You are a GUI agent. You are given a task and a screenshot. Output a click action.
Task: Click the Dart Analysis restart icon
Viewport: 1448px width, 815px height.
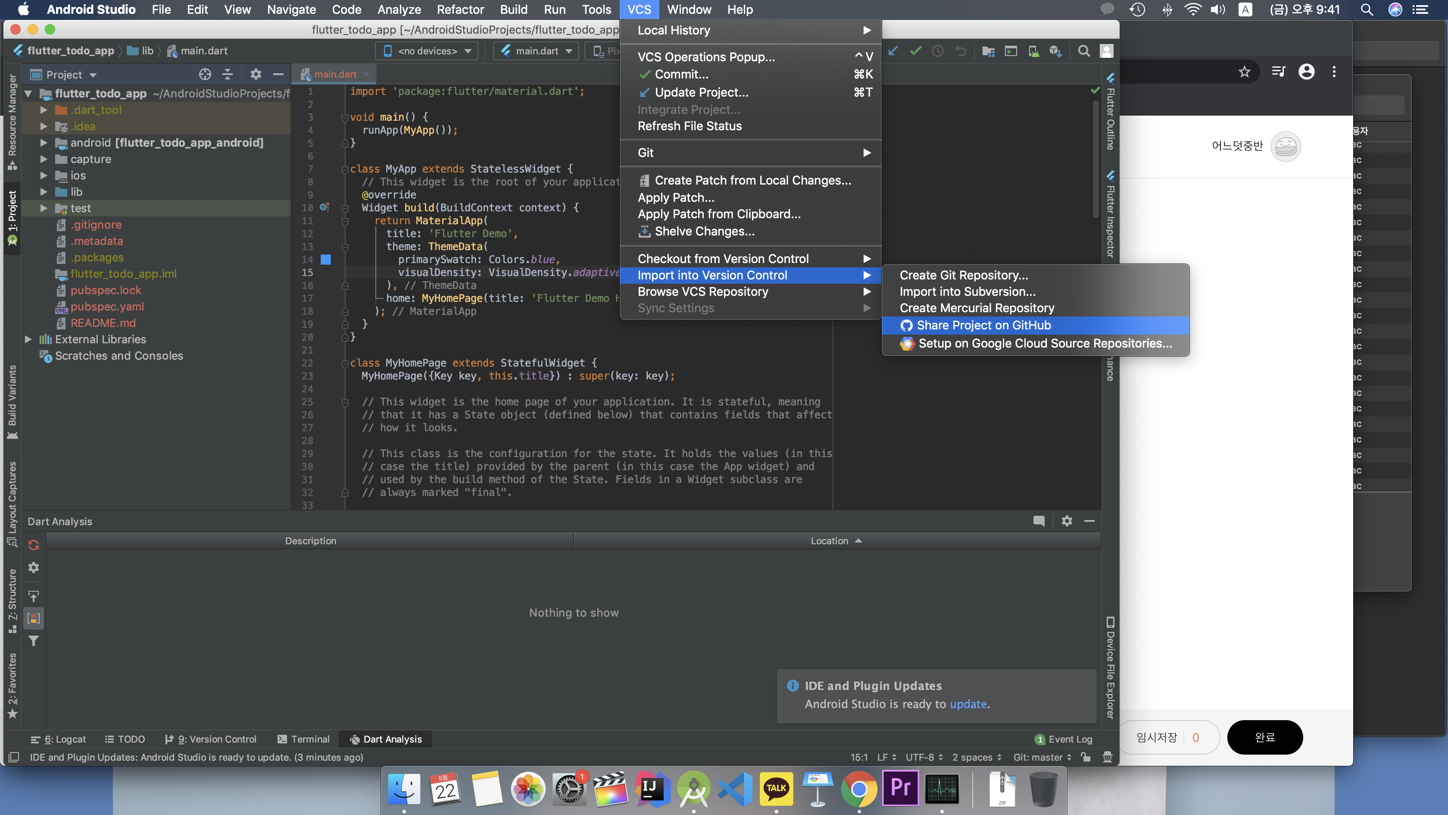click(x=34, y=545)
